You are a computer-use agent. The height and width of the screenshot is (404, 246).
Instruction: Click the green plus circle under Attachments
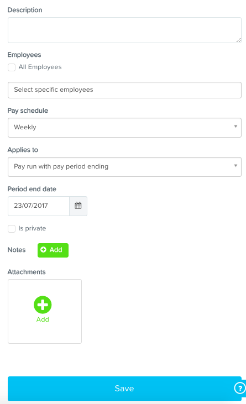pyautogui.click(x=43, y=305)
